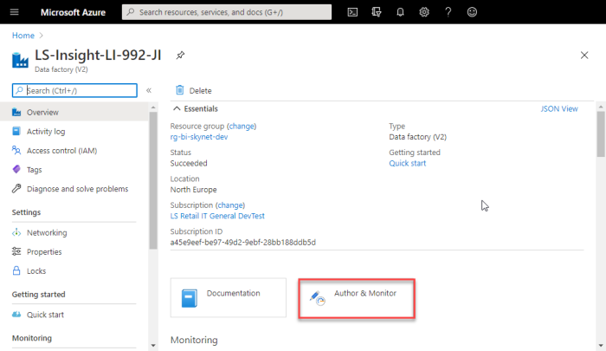
Task: Open the help question mark
Action: click(x=448, y=12)
